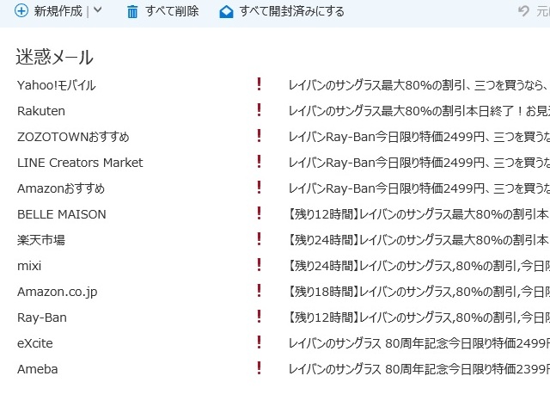Click the red exclamation icon on Ray-Ban row
Image resolution: width=550 pixels, height=413 pixels.
(259, 317)
